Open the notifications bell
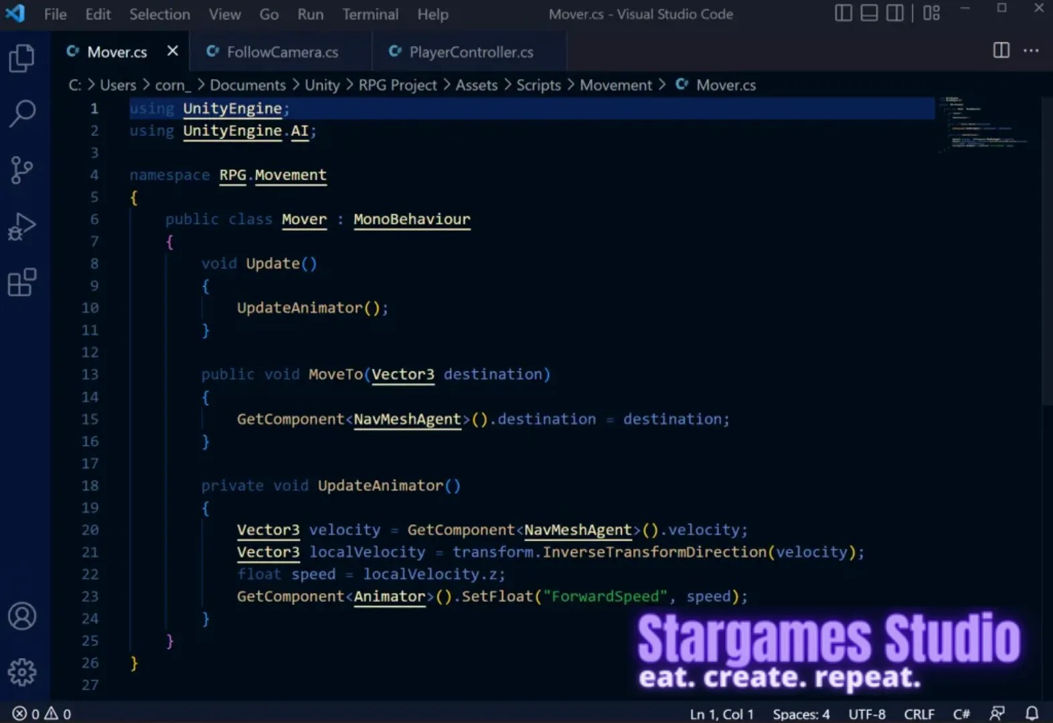1053x723 pixels. [x=1032, y=714]
